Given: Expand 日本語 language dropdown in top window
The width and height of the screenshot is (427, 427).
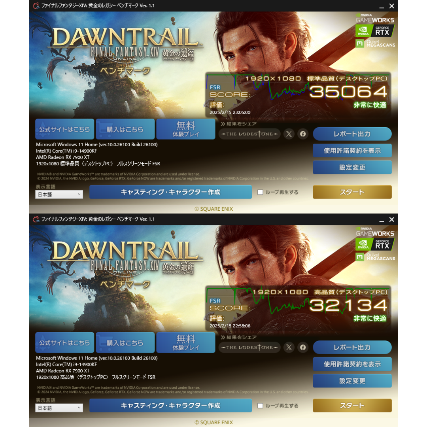Looking at the screenshot, I should (59, 195).
